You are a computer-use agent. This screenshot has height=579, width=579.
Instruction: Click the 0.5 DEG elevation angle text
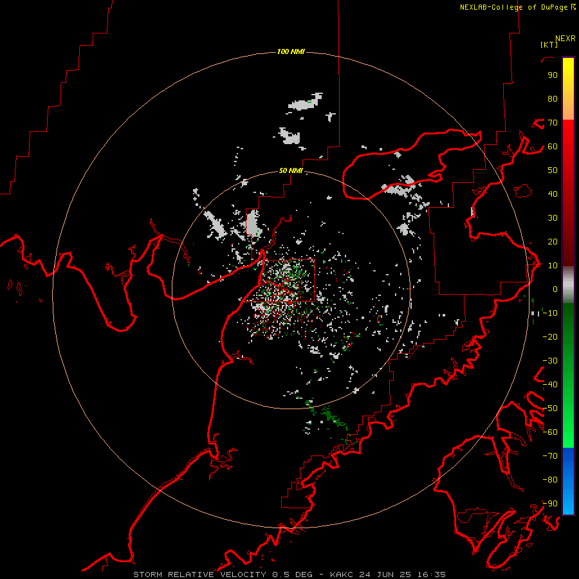click(292, 574)
